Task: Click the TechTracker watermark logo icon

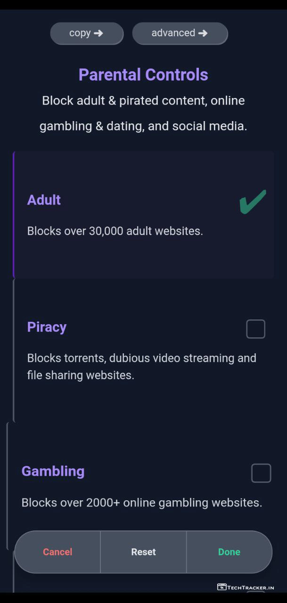Action: [x=221, y=587]
